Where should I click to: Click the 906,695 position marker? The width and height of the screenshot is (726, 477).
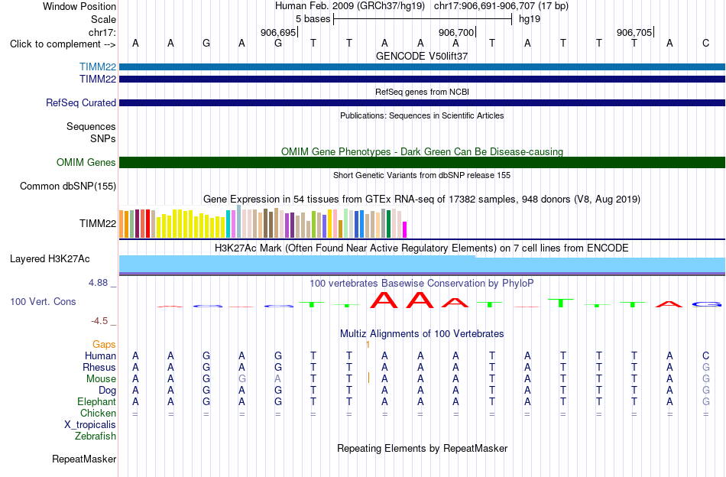278,32
